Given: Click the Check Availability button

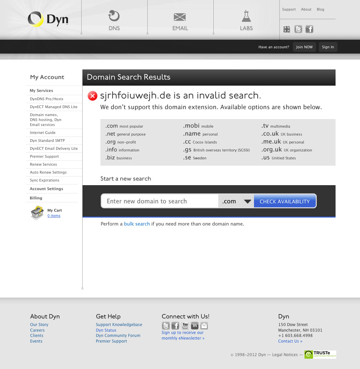Looking at the screenshot, I should pos(284,201).
